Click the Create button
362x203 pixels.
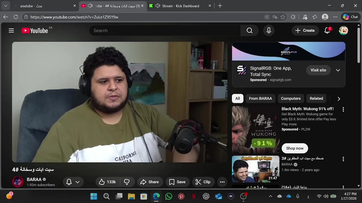305,30
